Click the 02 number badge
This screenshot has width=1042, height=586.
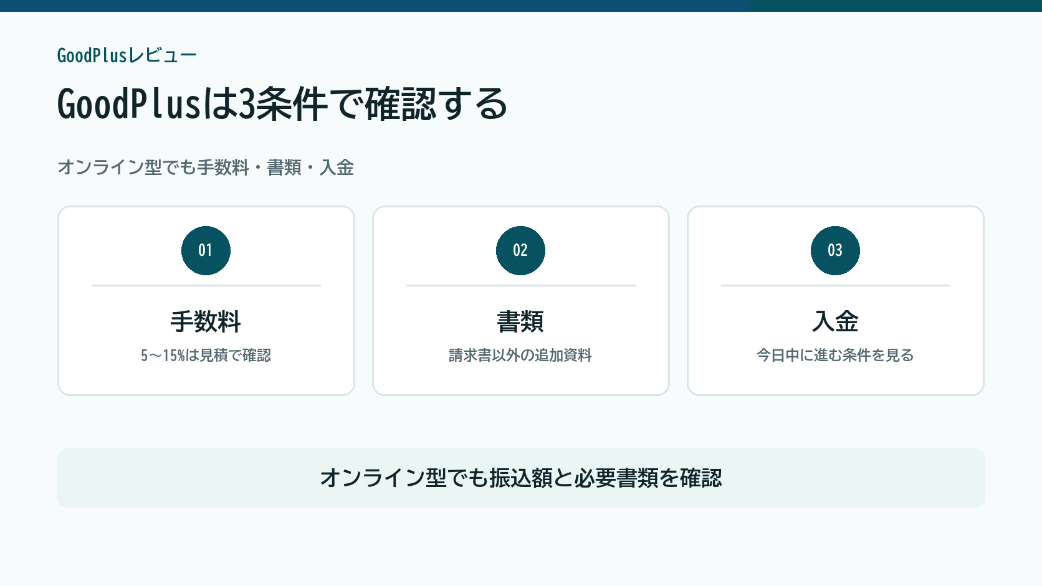(520, 250)
